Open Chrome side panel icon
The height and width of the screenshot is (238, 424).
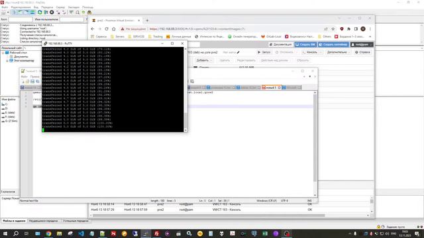[356, 29]
